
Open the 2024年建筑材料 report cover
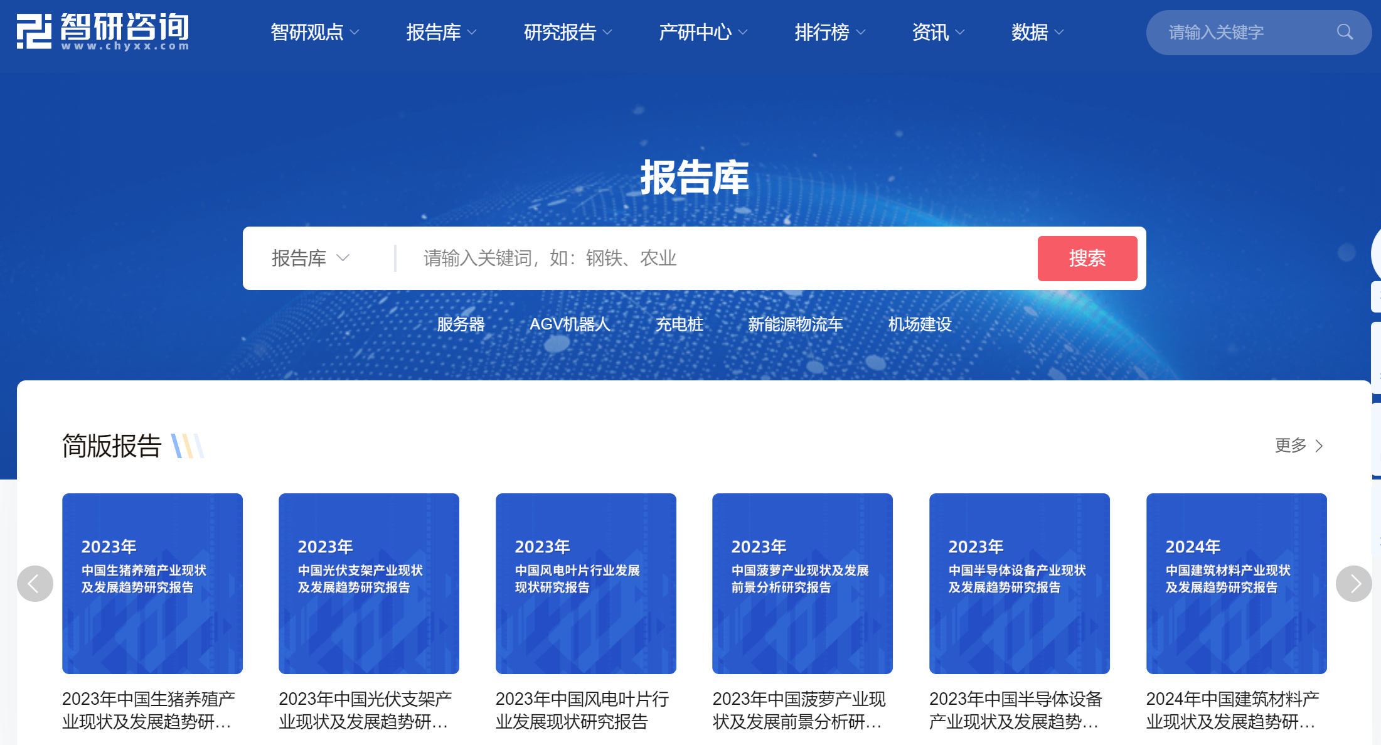tap(1237, 584)
